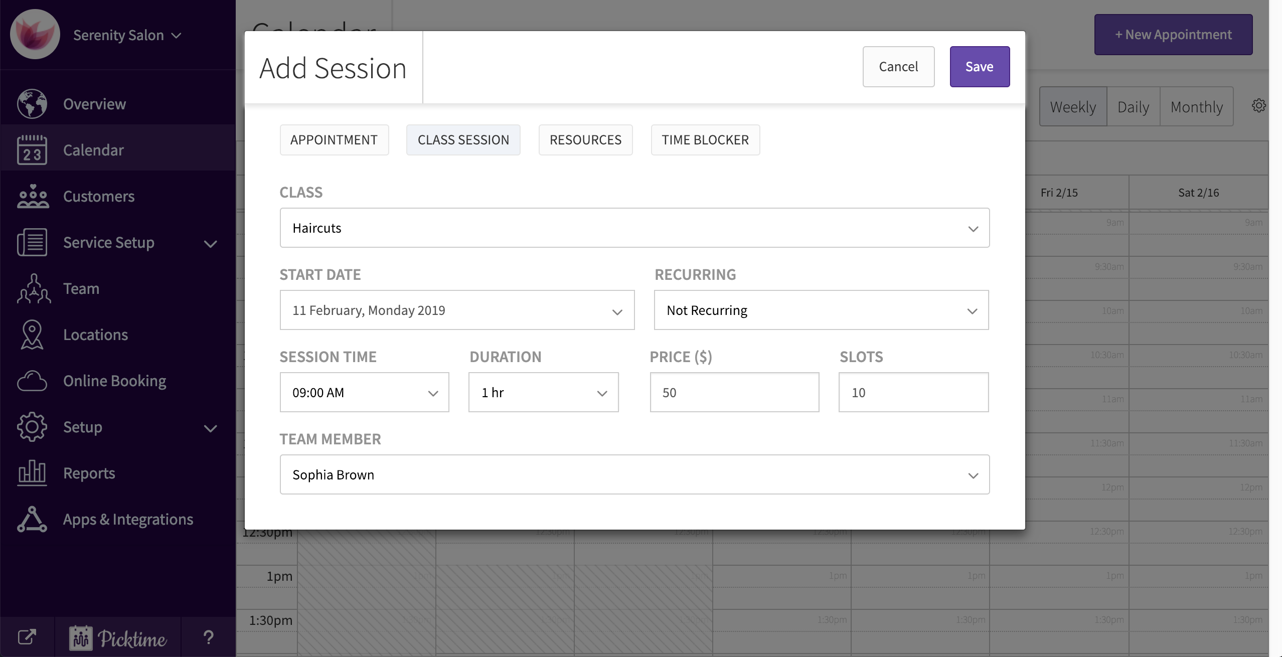Click the help question mark icon
Viewport: 1282px width, 657px height.
208,637
